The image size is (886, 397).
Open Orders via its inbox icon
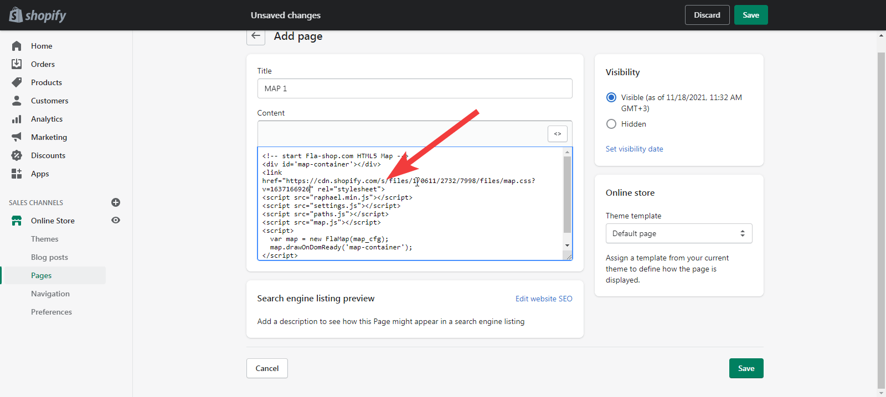coord(17,64)
